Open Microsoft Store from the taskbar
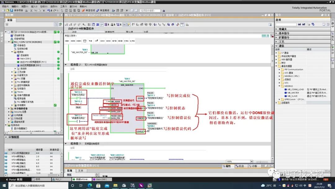 [98, 185]
